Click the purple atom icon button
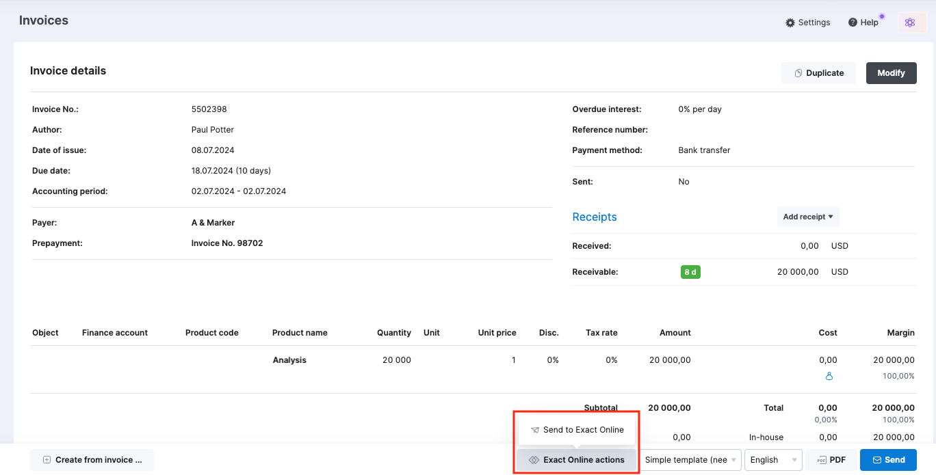Image resolution: width=936 pixels, height=475 pixels. [x=910, y=23]
